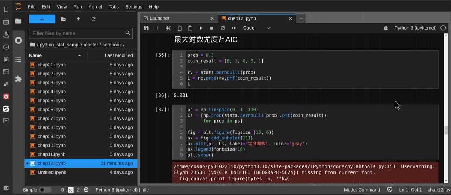Open the table of contents sidebar tab
This screenshot has width=451, height=195.
18,60
